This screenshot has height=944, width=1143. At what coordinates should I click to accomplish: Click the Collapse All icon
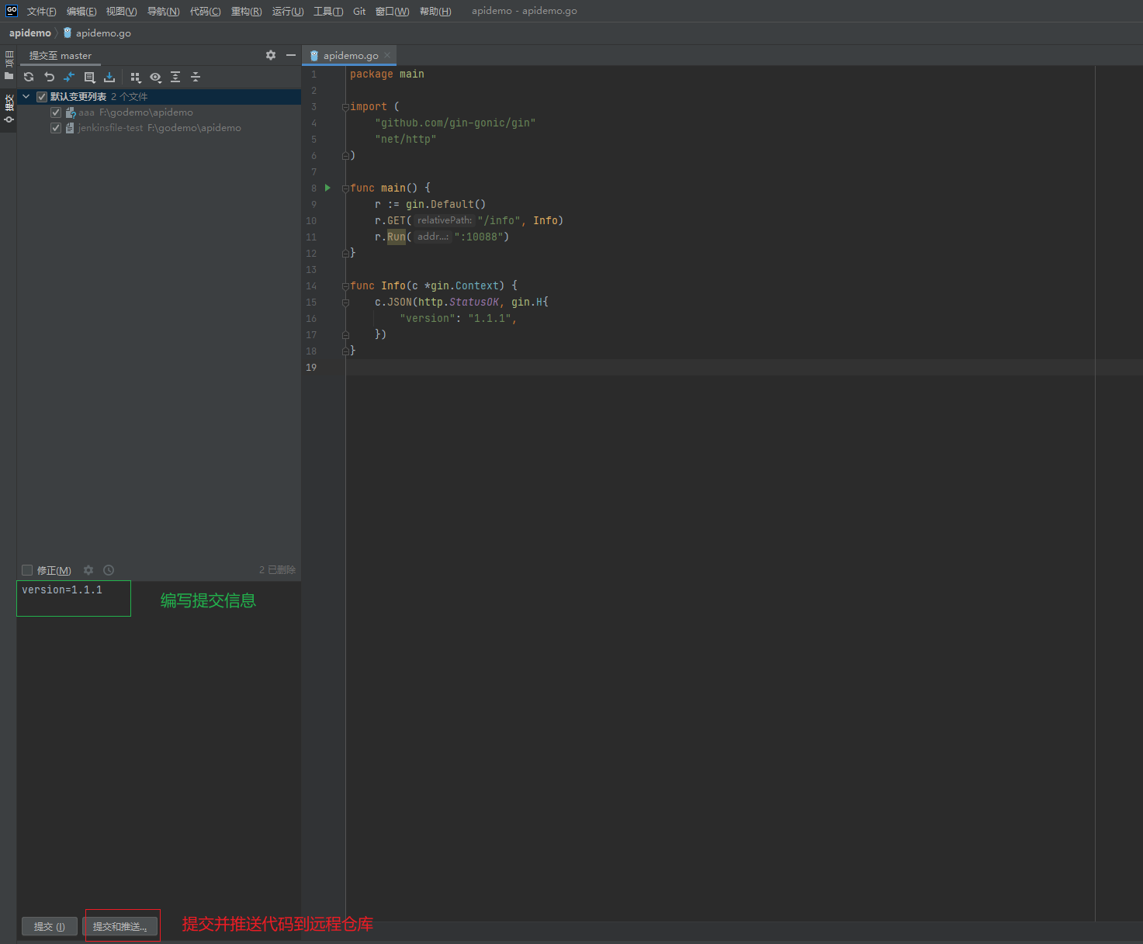[196, 77]
